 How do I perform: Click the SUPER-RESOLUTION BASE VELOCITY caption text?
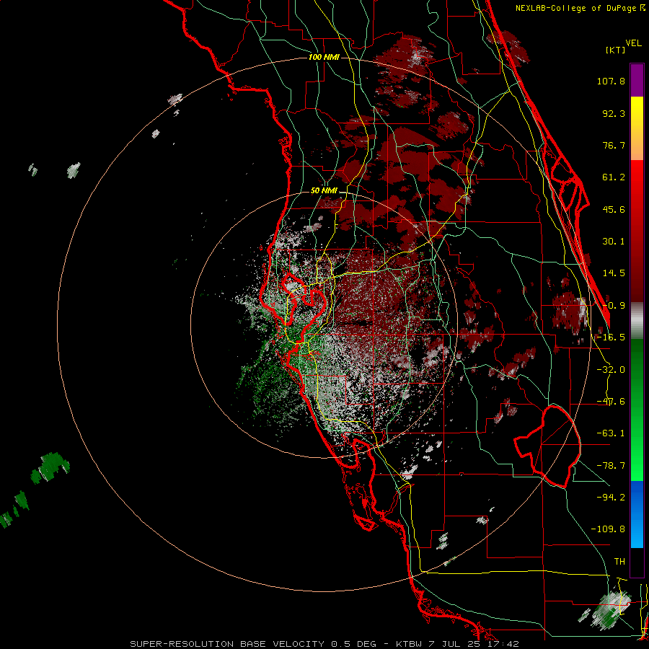227,644
